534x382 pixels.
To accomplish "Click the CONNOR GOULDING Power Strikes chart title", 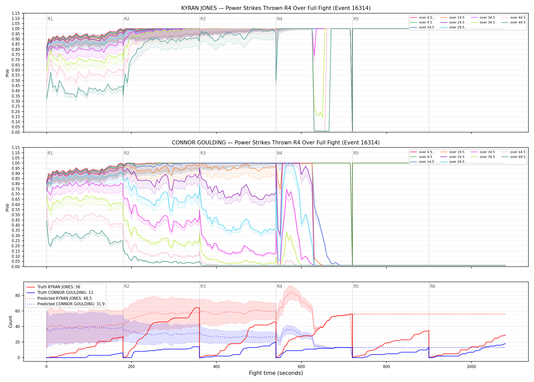I will 276,143.
